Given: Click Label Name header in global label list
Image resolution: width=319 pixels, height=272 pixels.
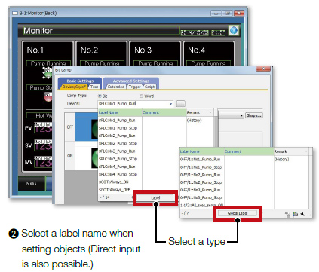Looking at the screenshot, I should point(201,151).
